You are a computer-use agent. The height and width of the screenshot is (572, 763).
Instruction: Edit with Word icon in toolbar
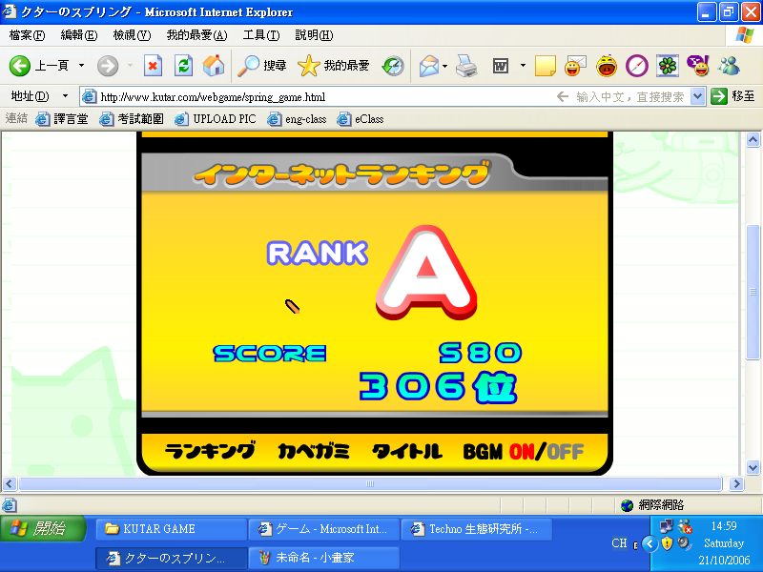pos(501,66)
